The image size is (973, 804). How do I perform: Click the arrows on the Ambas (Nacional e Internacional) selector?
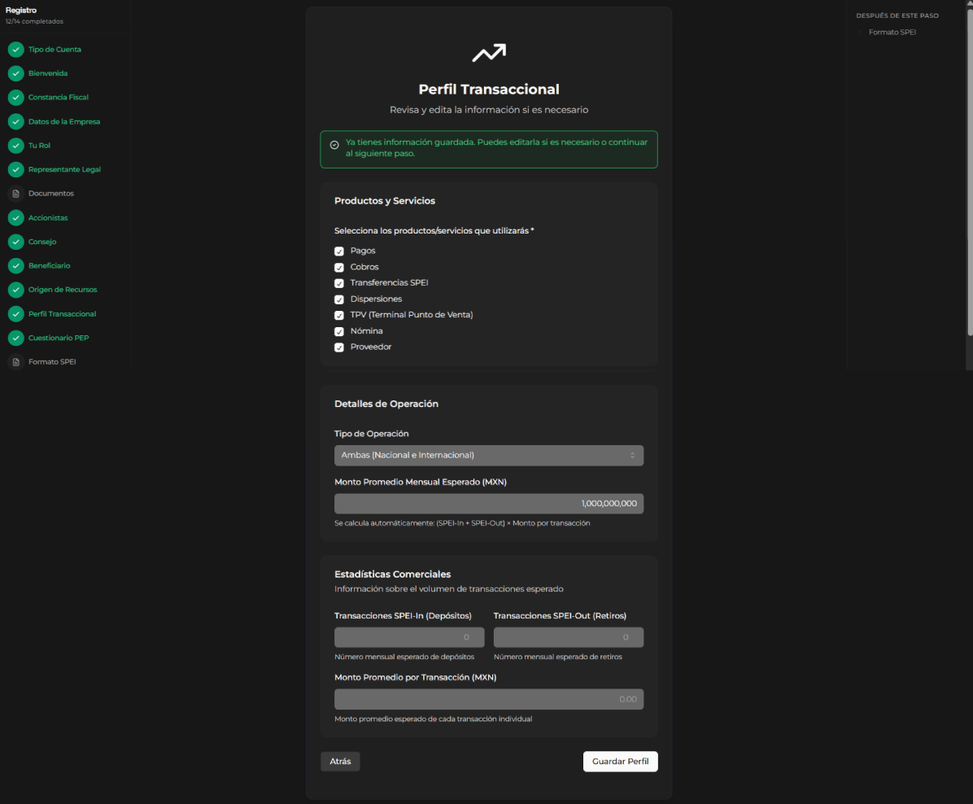pyautogui.click(x=632, y=455)
